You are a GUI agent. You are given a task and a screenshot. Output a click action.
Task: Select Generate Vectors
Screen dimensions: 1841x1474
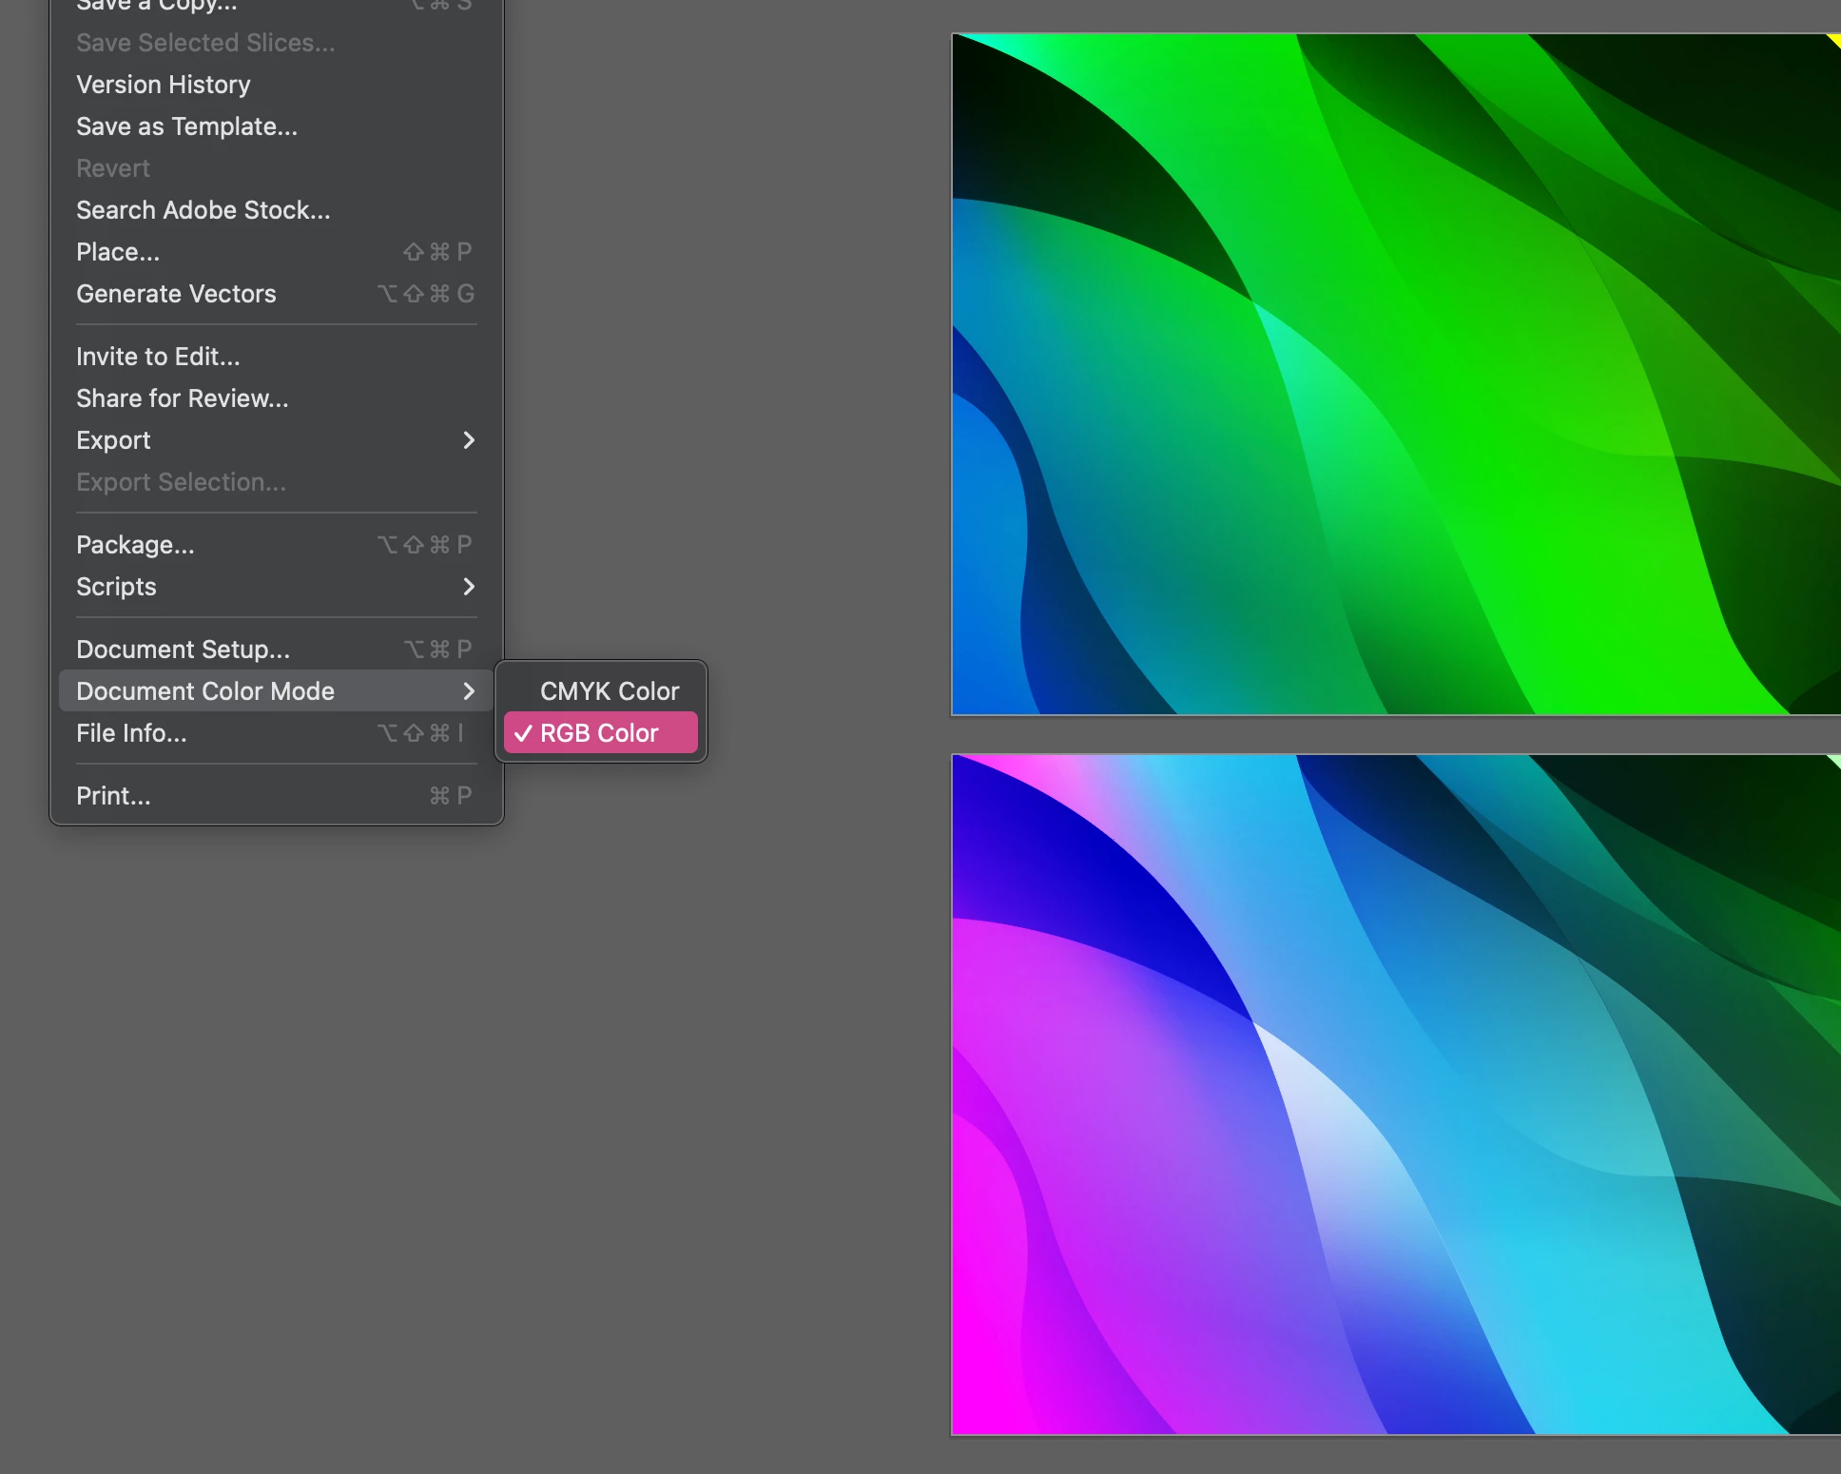pyautogui.click(x=176, y=294)
